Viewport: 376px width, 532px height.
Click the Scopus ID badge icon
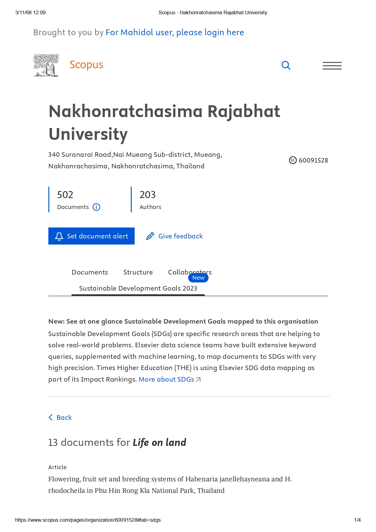click(293, 160)
